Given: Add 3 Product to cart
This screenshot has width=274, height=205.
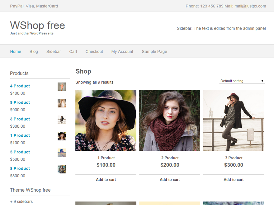Looking at the screenshot, I should (x=234, y=180).
